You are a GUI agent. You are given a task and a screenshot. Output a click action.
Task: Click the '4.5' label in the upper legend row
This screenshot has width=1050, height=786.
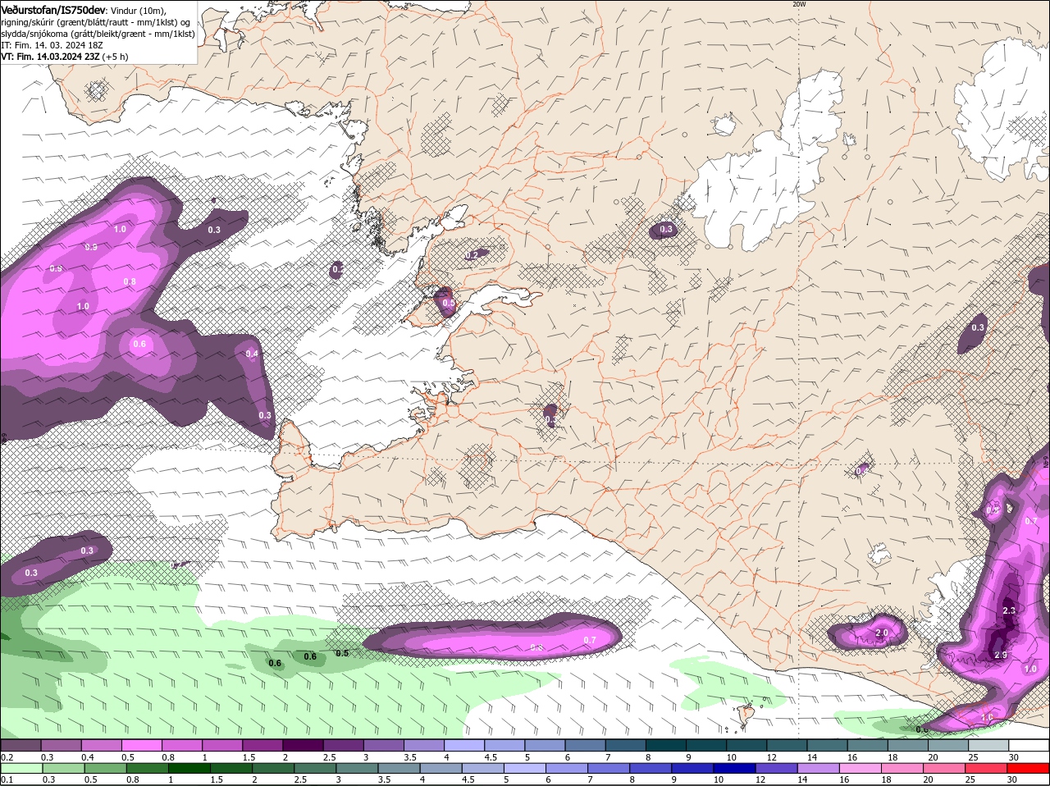coord(492,757)
